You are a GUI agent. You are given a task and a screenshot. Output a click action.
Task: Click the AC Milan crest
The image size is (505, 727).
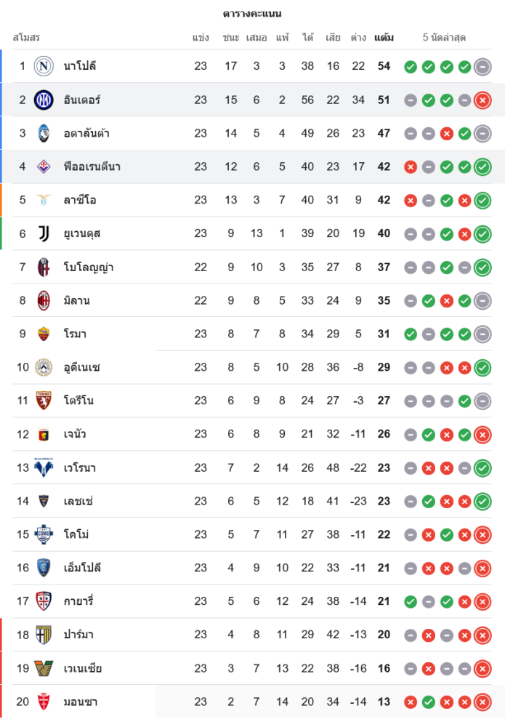click(44, 300)
